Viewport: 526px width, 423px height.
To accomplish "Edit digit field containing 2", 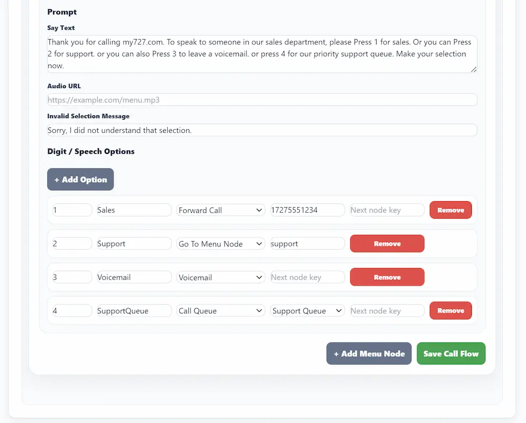I will click(x=72, y=243).
